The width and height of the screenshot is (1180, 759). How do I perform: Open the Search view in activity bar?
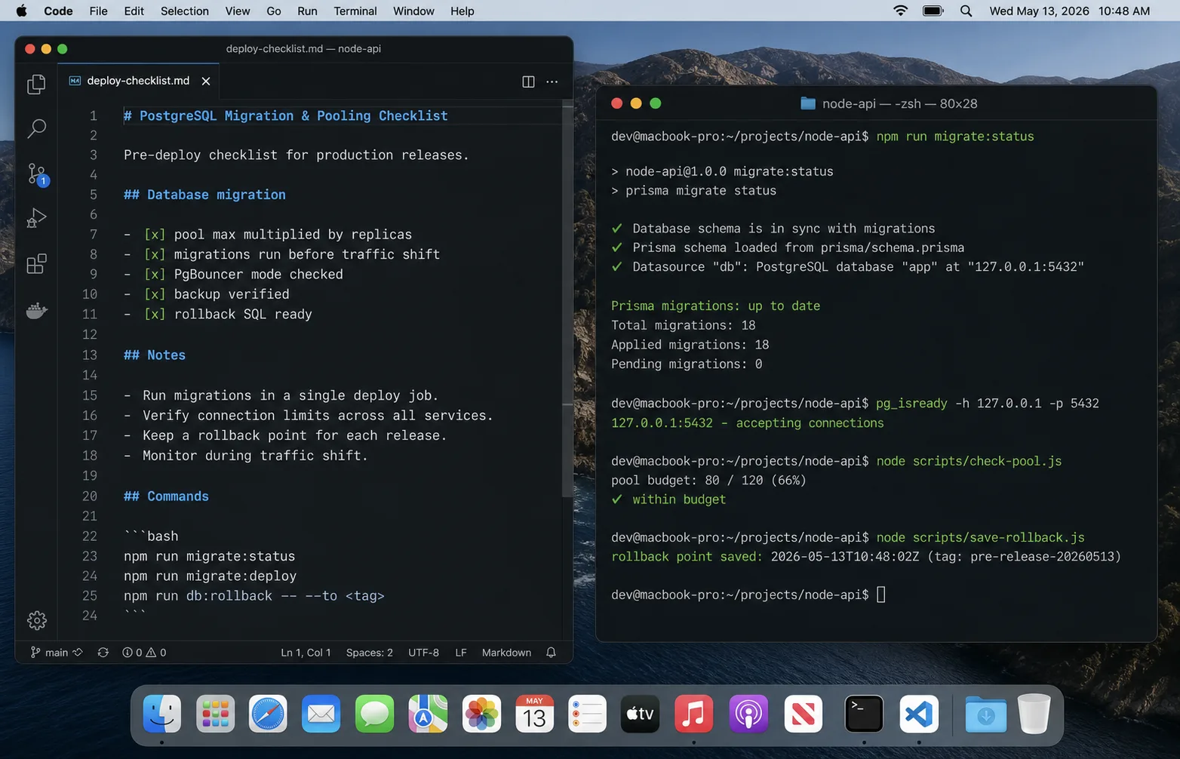click(x=36, y=128)
